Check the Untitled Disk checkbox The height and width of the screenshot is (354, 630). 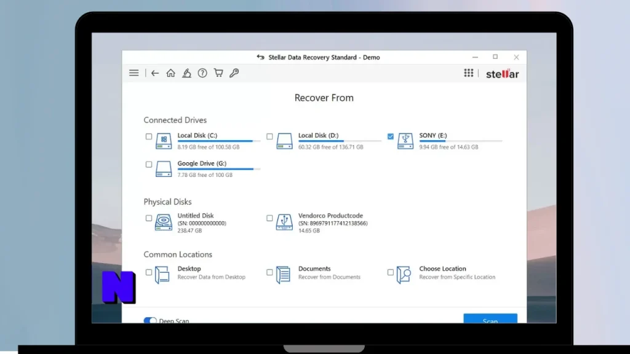pos(149,218)
